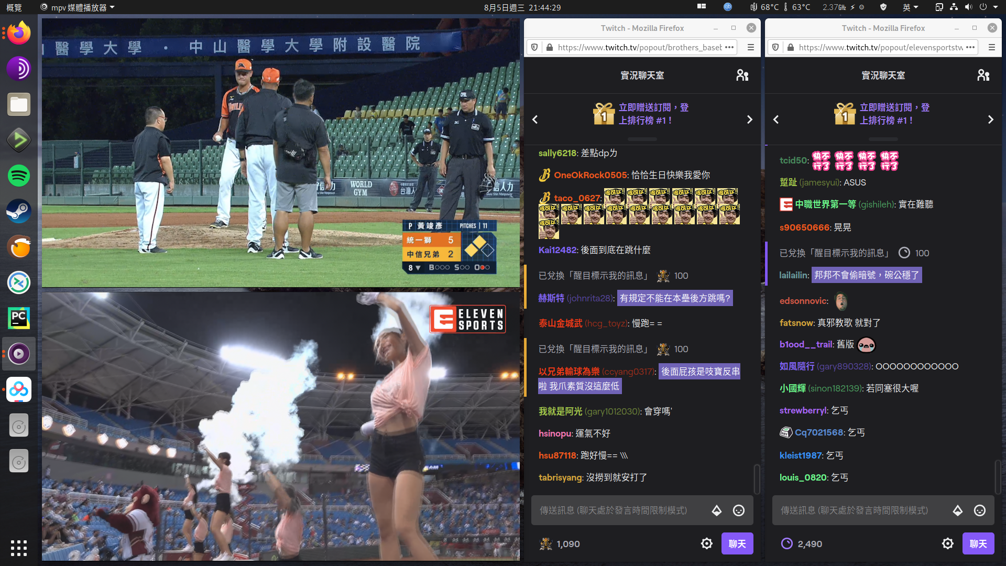
Task: Open the mpv player dock icon
Action: coord(19,354)
